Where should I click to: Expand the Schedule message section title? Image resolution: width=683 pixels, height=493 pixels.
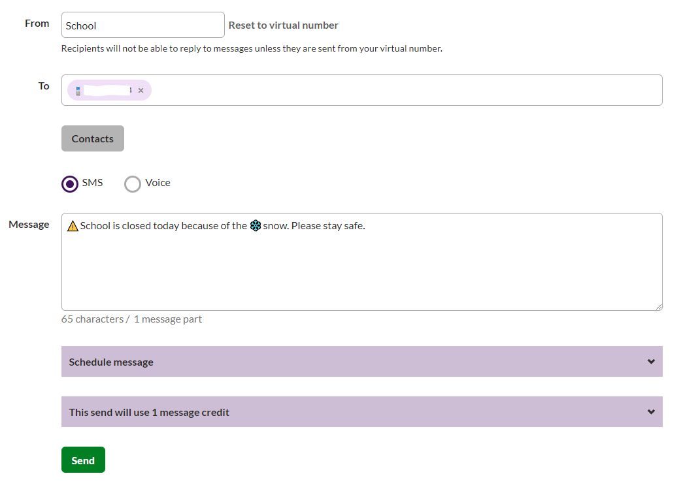pyautogui.click(x=111, y=362)
